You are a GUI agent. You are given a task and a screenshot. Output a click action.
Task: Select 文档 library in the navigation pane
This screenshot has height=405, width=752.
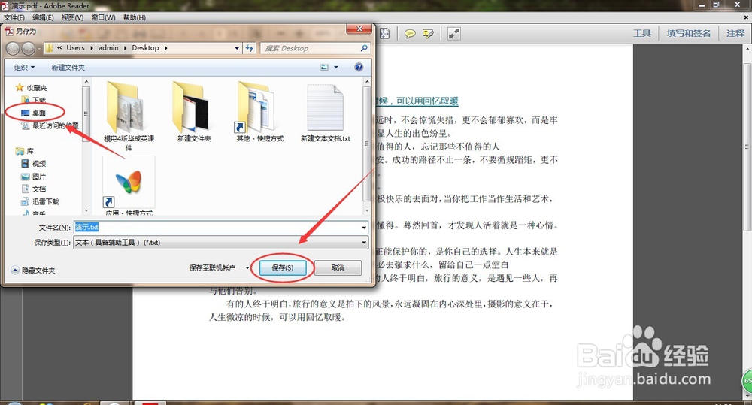pyautogui.click(x=34, y=189)
